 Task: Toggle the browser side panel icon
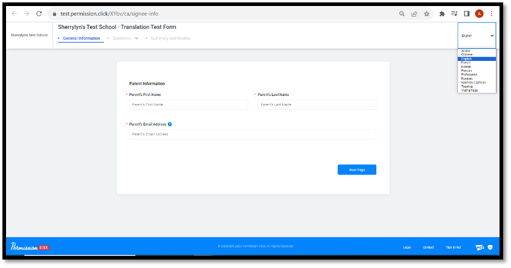click(x=466, y=13)
